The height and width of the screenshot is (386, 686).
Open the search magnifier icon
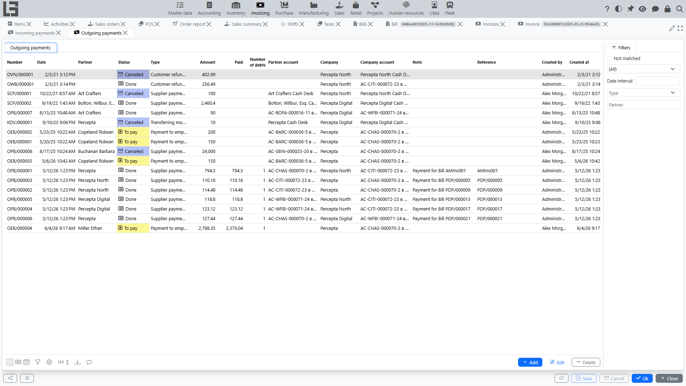680,9
